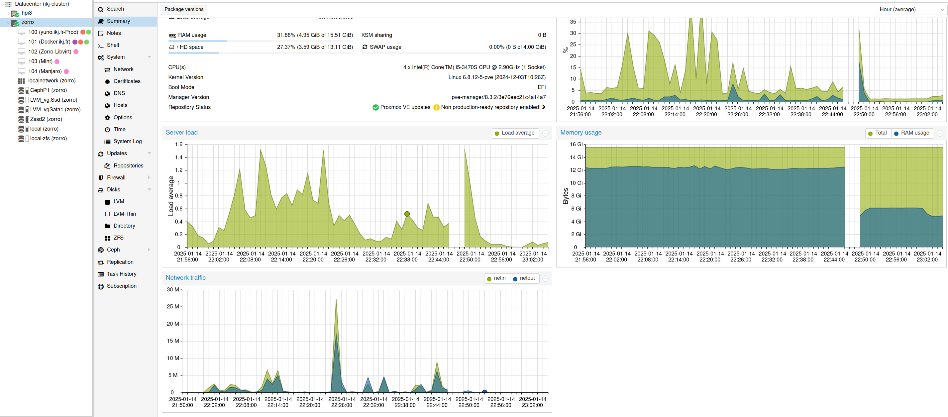Click the Package versions button
This screenshot has height=417, width=948.
tap(184, 9)
